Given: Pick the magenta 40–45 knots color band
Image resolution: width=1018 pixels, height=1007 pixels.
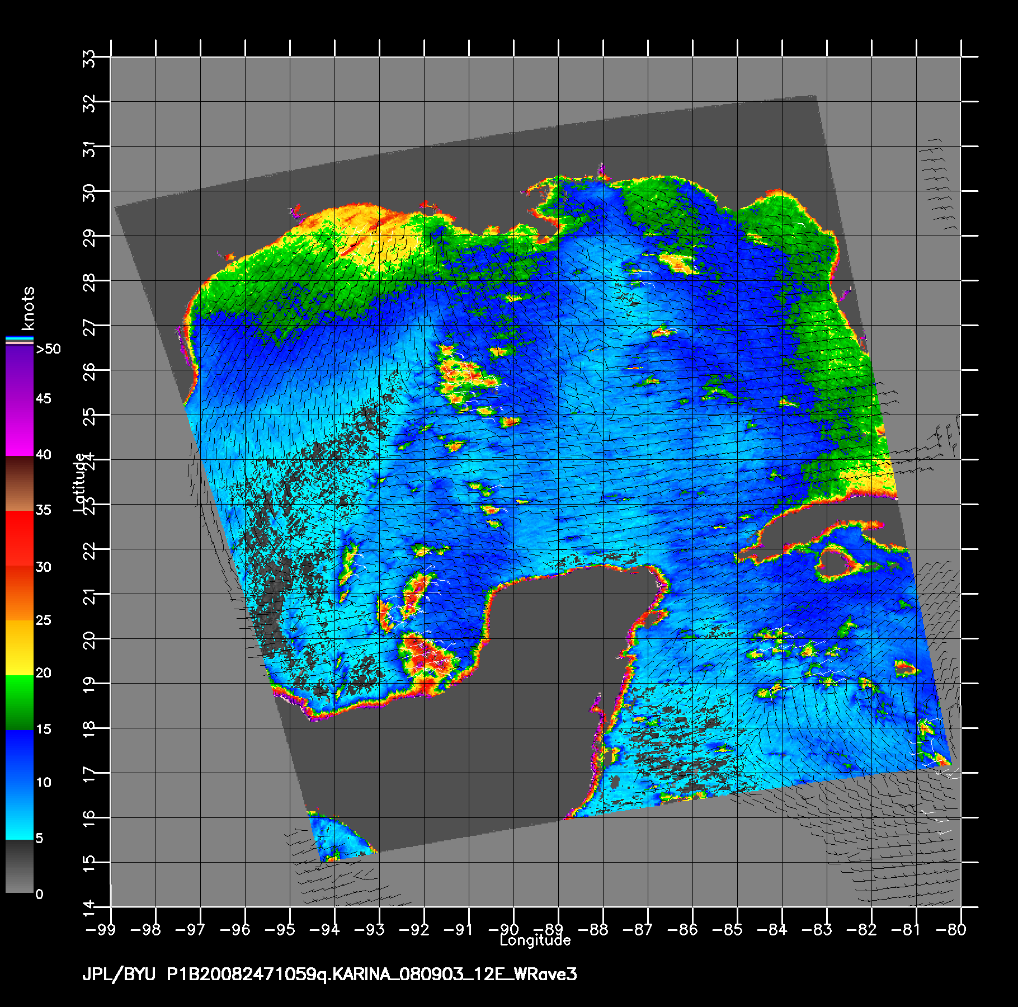Looking at the screenshot, I should (20, 427).
